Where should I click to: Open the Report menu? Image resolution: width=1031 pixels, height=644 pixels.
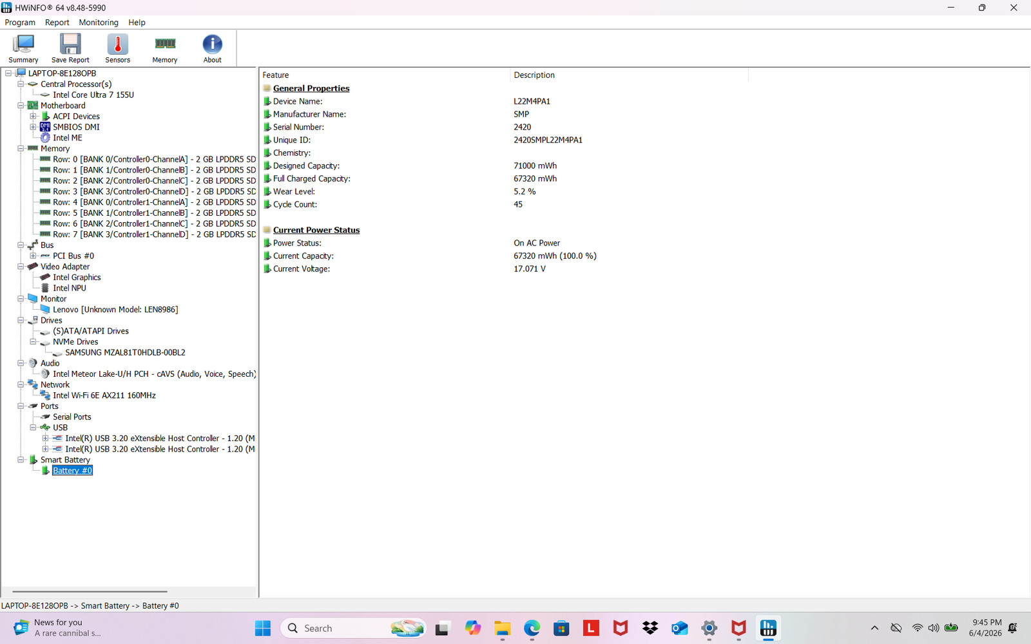57,23
